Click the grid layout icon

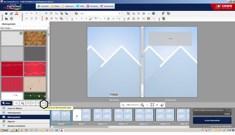point(46,13)
